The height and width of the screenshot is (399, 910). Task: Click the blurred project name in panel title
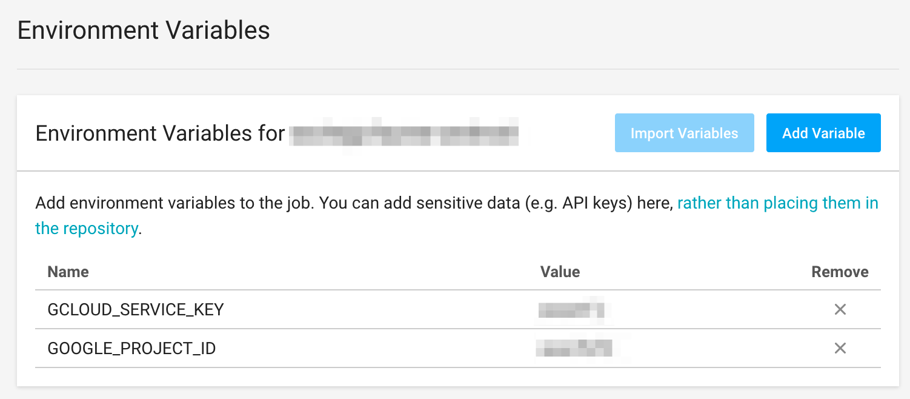404,134
